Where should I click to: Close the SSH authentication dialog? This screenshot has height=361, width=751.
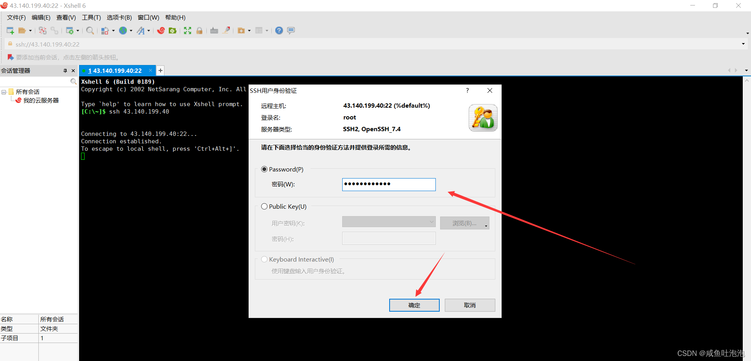coord(490,90)
